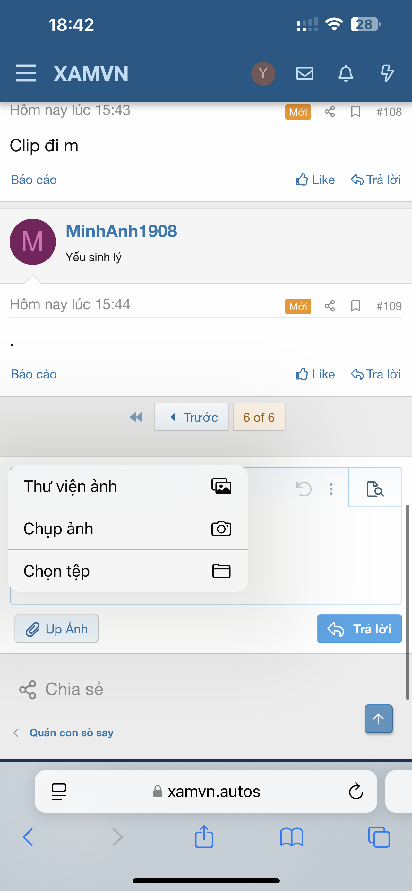Open the Y user avatar account menu
This screenshot has height=891, width=412.
263,73
